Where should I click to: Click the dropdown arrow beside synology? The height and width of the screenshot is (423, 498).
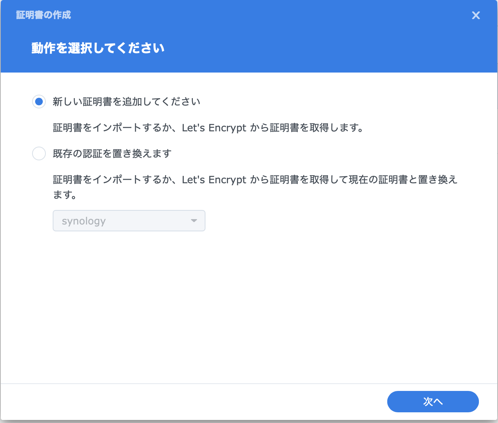pos(194,221)
